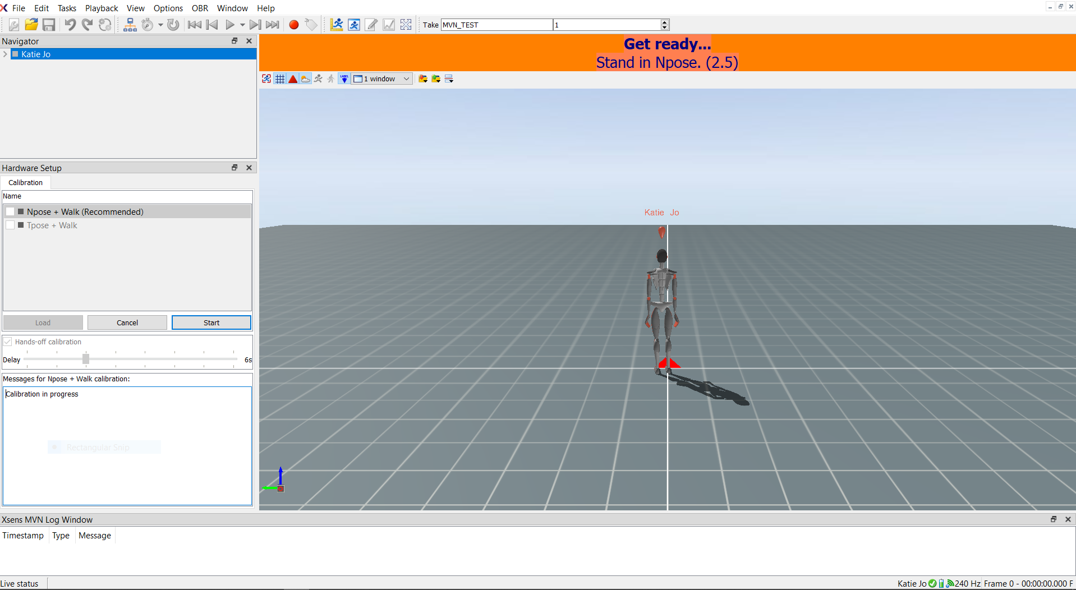Click the MVN_TEST take name field
Viewport: 1076px width, 590px height.
pyautogui.click(x=496, y=25)
